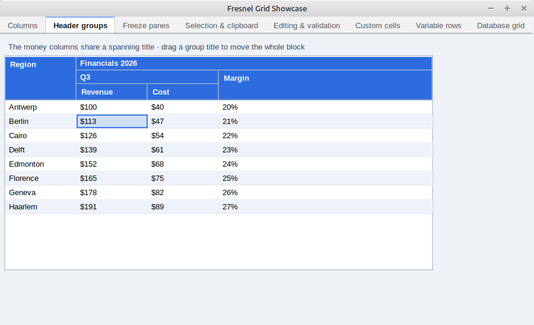The image size is (534, 325).
Task: Select the $54 cost cell
Action: pyautogui.click(x=183, y=136)
